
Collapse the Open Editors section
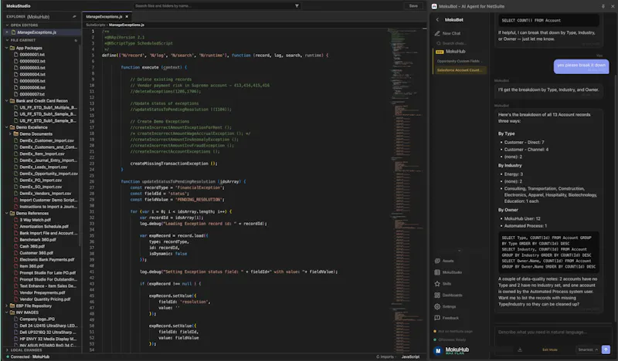click(7, 25)
